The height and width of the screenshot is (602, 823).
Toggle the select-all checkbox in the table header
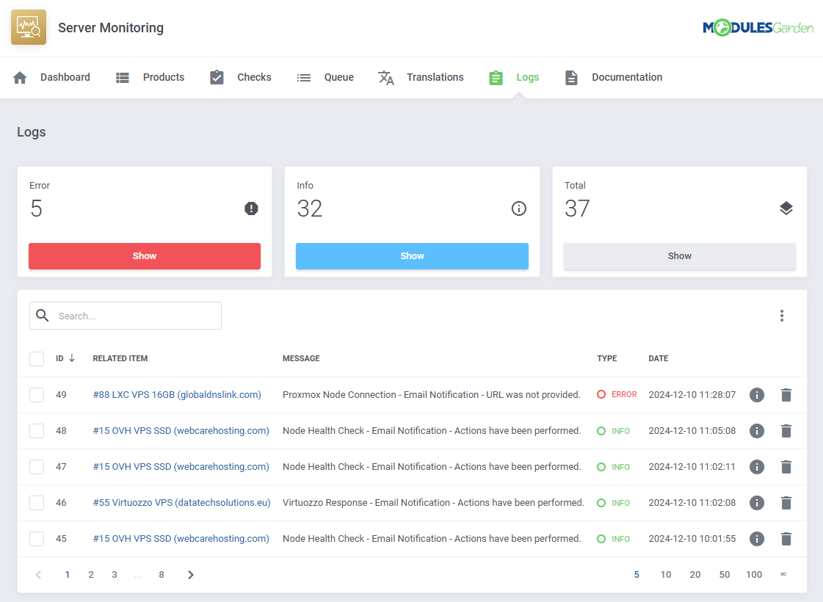pyautogui.click(x=37, y=358)
